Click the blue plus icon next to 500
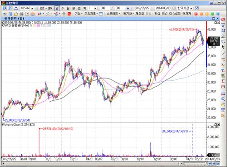227x167 pixels. [x=128, y=8]
